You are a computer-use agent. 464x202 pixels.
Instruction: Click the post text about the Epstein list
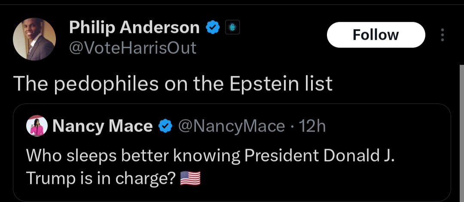[x=173, y=84]
